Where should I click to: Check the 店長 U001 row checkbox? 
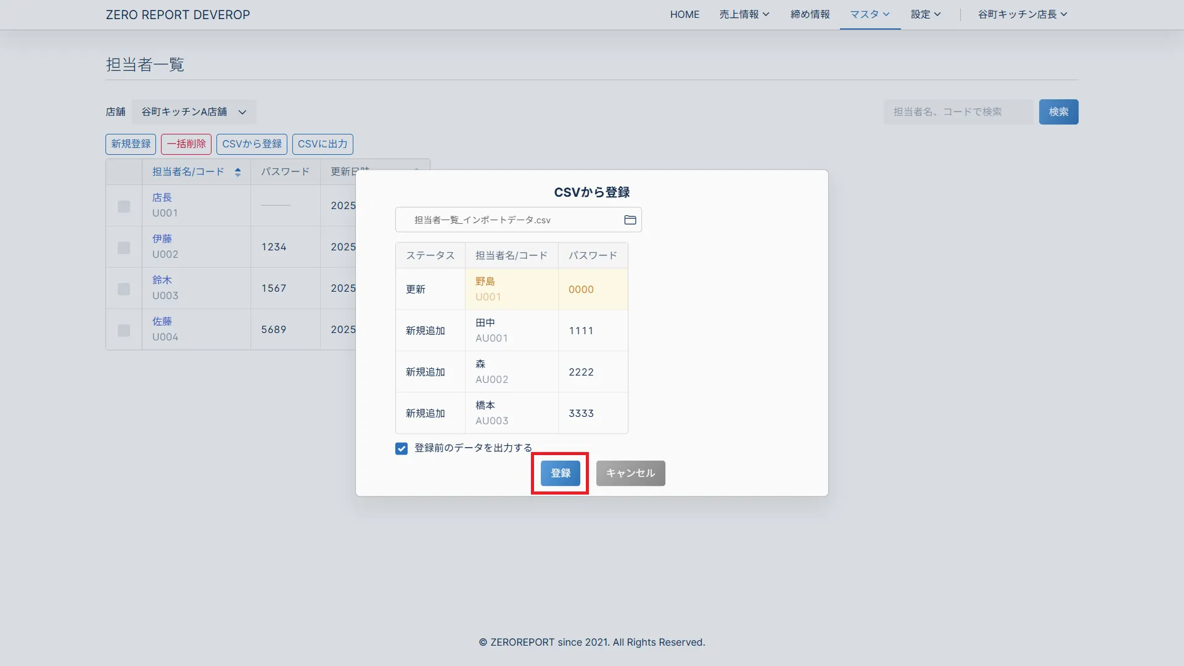click(x=124, y=207)
